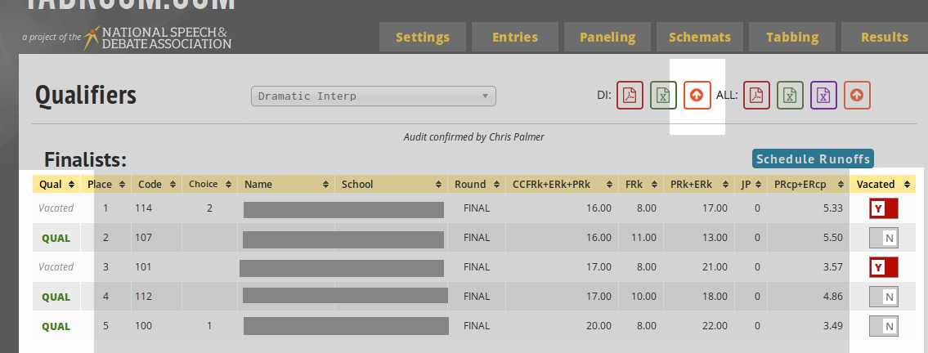Image resolution: width=928 pixels, height=353 pixels.
Task: Download PDF for ALL events
Action: tap(756, 96)
